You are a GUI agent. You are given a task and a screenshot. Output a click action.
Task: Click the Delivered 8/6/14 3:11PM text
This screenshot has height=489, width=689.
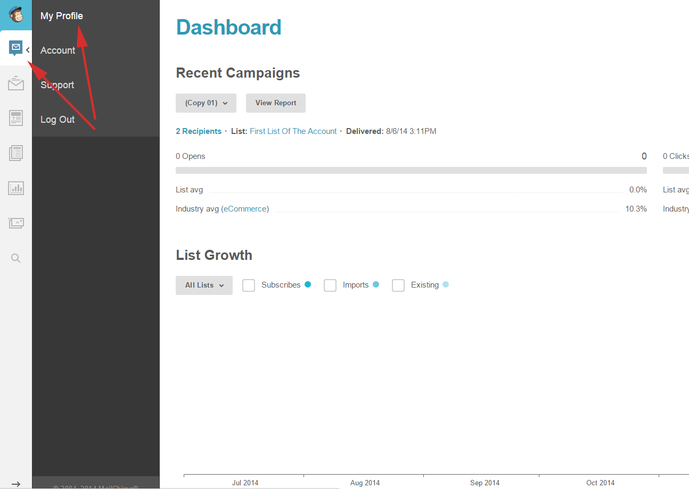(x=391, y=131)
